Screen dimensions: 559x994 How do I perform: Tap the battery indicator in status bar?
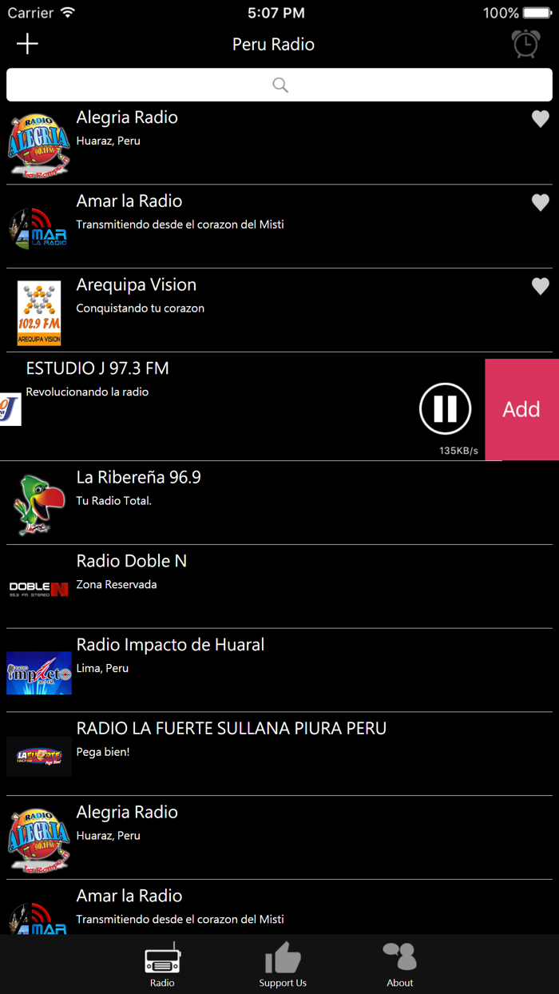[537, 13]
